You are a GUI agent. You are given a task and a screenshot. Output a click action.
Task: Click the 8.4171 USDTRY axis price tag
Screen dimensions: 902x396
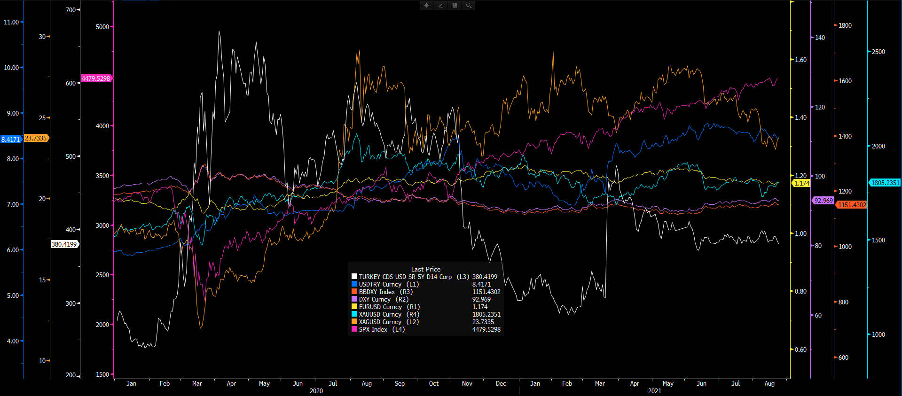[x=11, y=140]
